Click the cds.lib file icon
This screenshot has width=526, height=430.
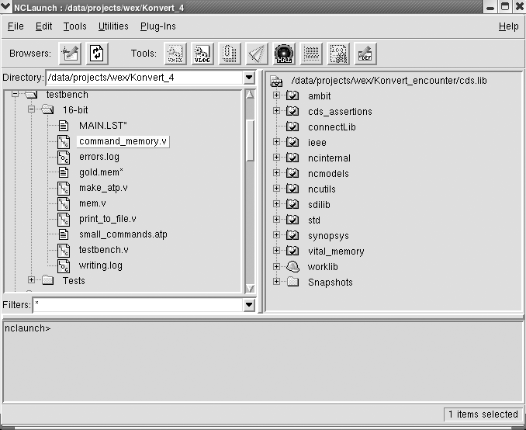pos(276,81)
